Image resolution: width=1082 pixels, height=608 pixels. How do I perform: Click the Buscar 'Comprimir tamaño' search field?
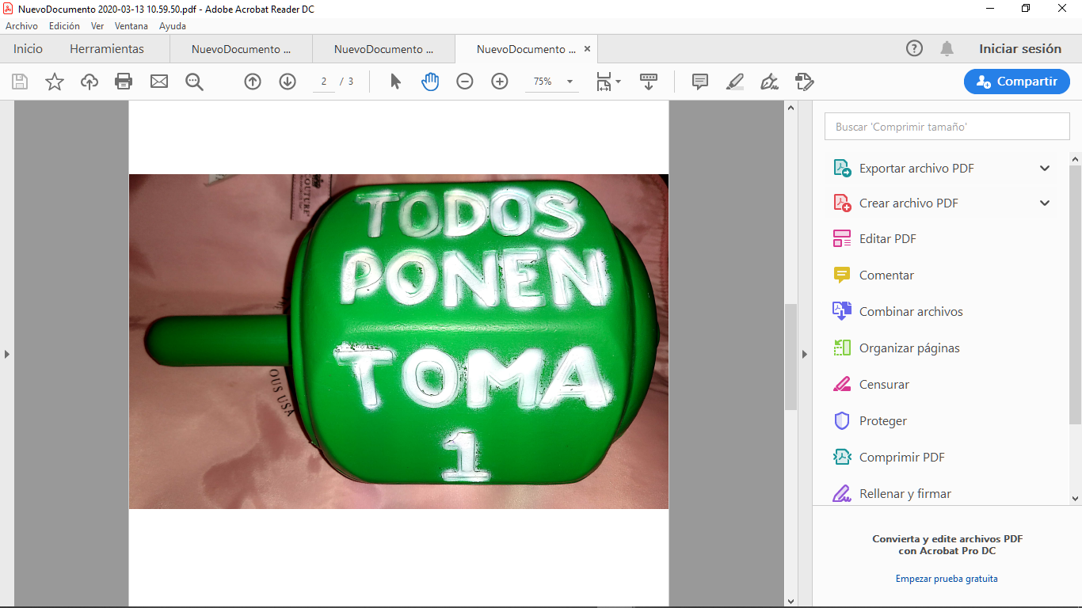947,127
